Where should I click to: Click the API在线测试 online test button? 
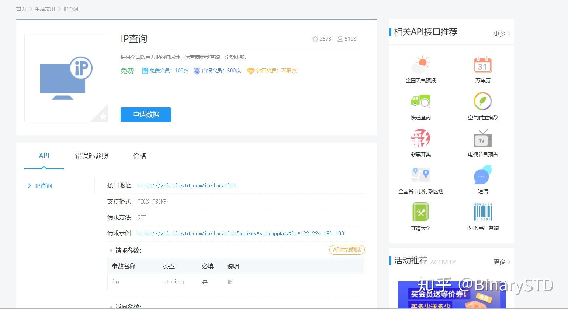(346, 250)
